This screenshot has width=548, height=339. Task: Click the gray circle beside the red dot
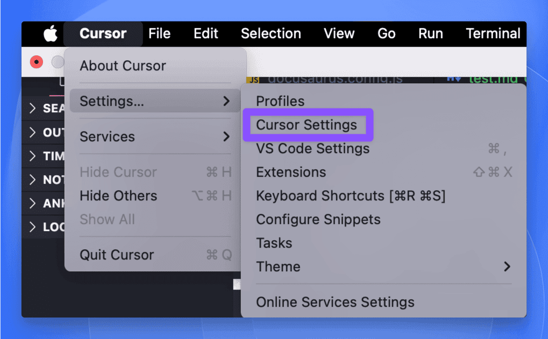click(x=58, y=61)
